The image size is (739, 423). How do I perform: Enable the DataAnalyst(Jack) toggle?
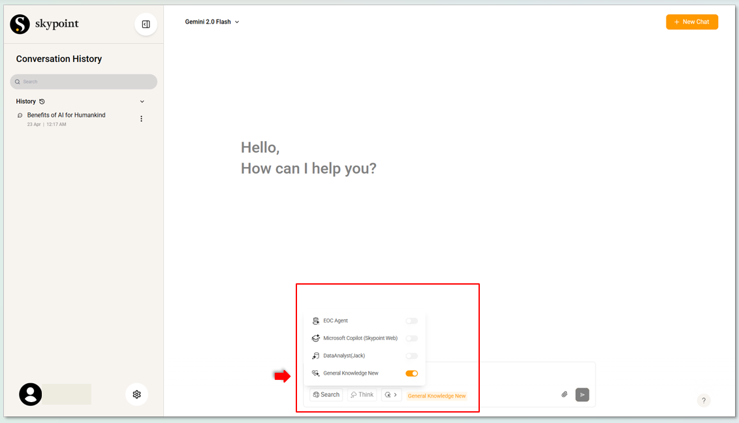411,356
